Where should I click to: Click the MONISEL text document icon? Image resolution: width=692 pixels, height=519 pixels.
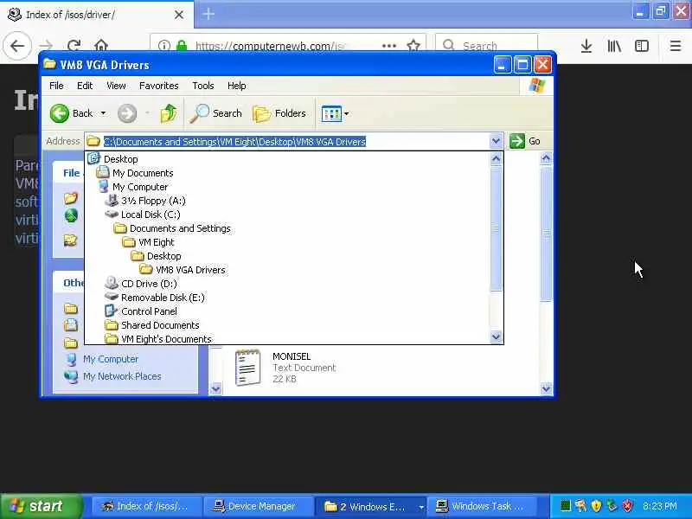pyautogui.click(x=247, y=367)
